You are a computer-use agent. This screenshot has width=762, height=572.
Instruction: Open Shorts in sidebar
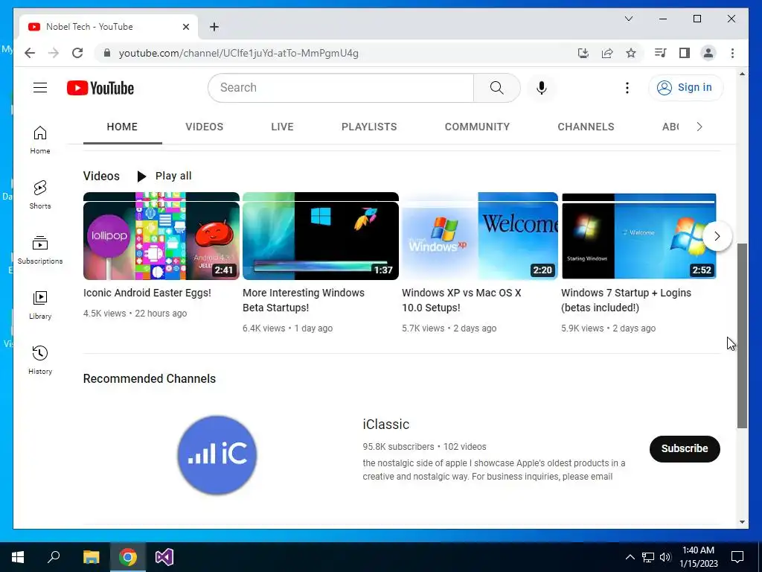click(x=40, y=195)
